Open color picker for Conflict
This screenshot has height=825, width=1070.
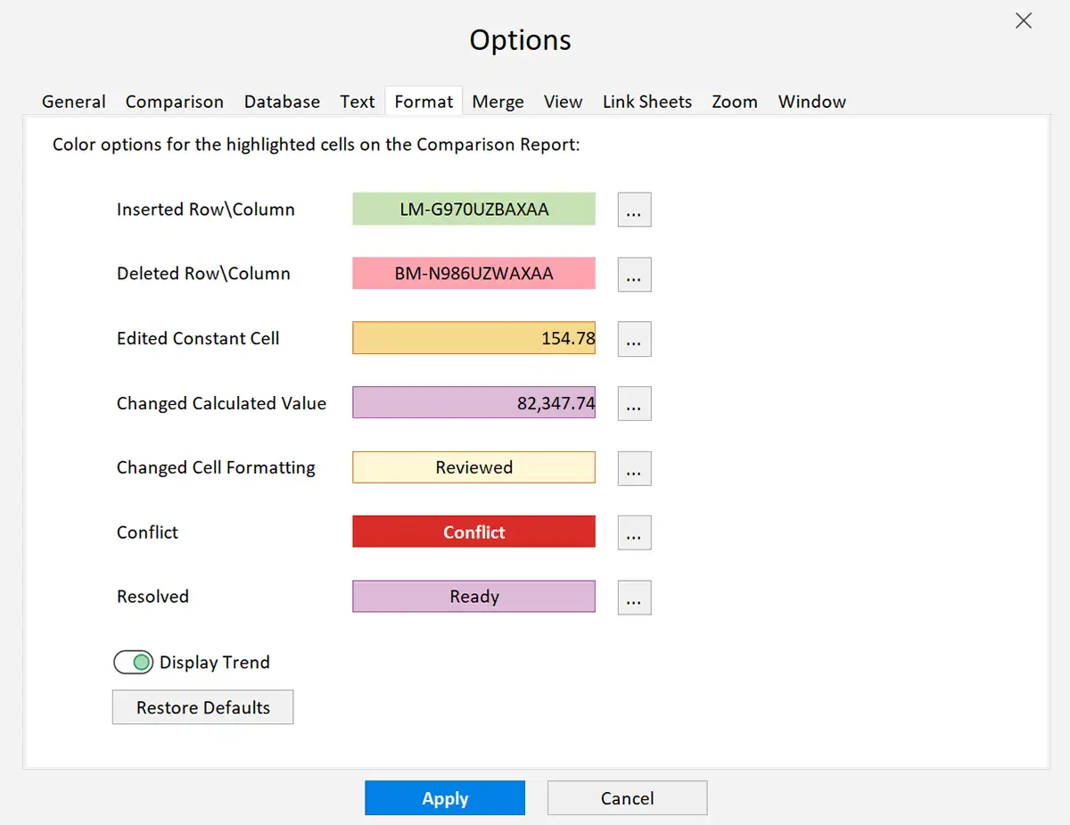pos(634,532)
